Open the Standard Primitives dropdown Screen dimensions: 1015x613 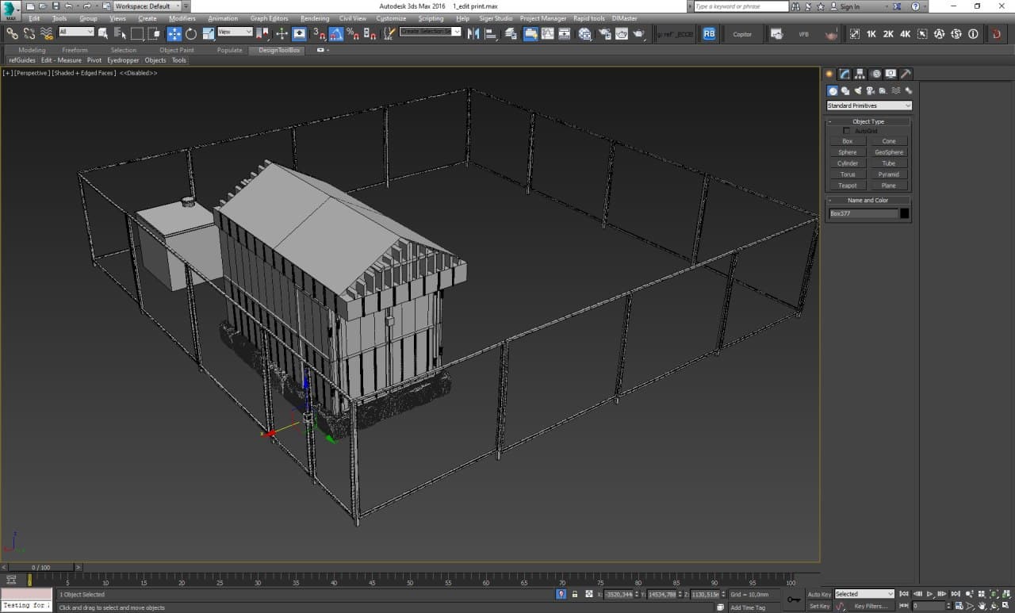[868, 105]
